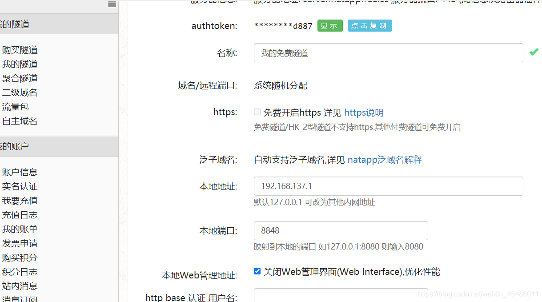Open 站内消息 in the sidebar
542x302 pixels.
20,286
